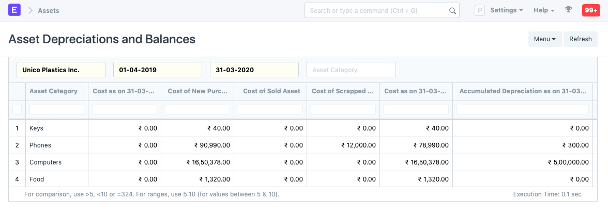
Task: Toggle the select-all rows checkbox
Action: (x=17, y=109)
